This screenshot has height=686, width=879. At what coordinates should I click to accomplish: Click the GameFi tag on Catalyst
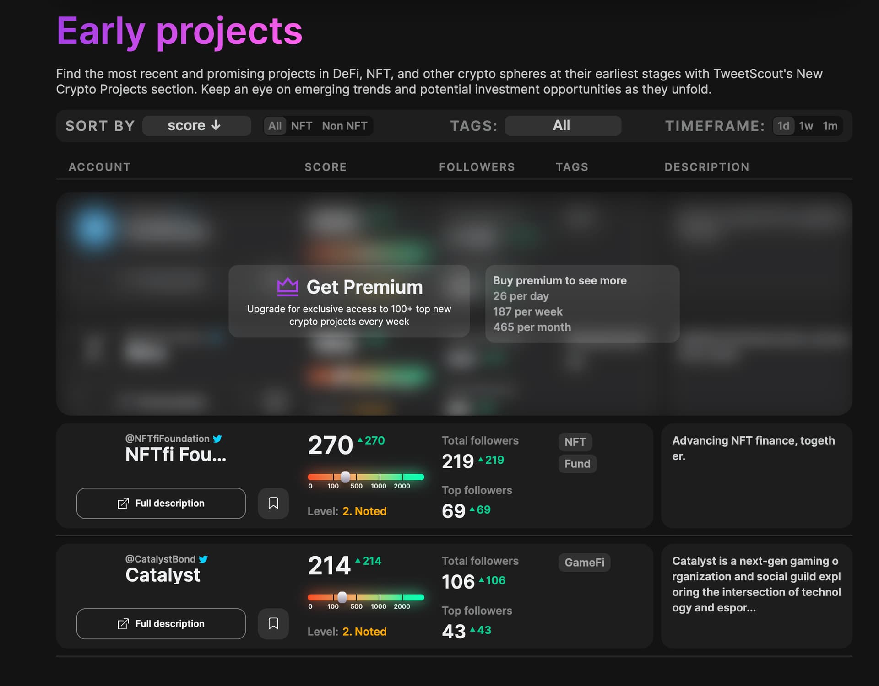click(584, 562)
